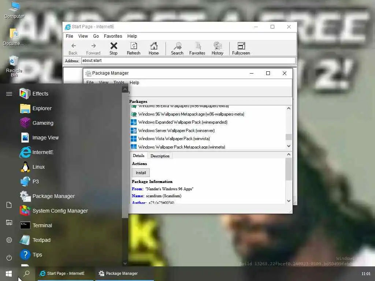Click the details pane scroll down arrow
Viewport: 375px width, 281px height.
coord(289,201)
